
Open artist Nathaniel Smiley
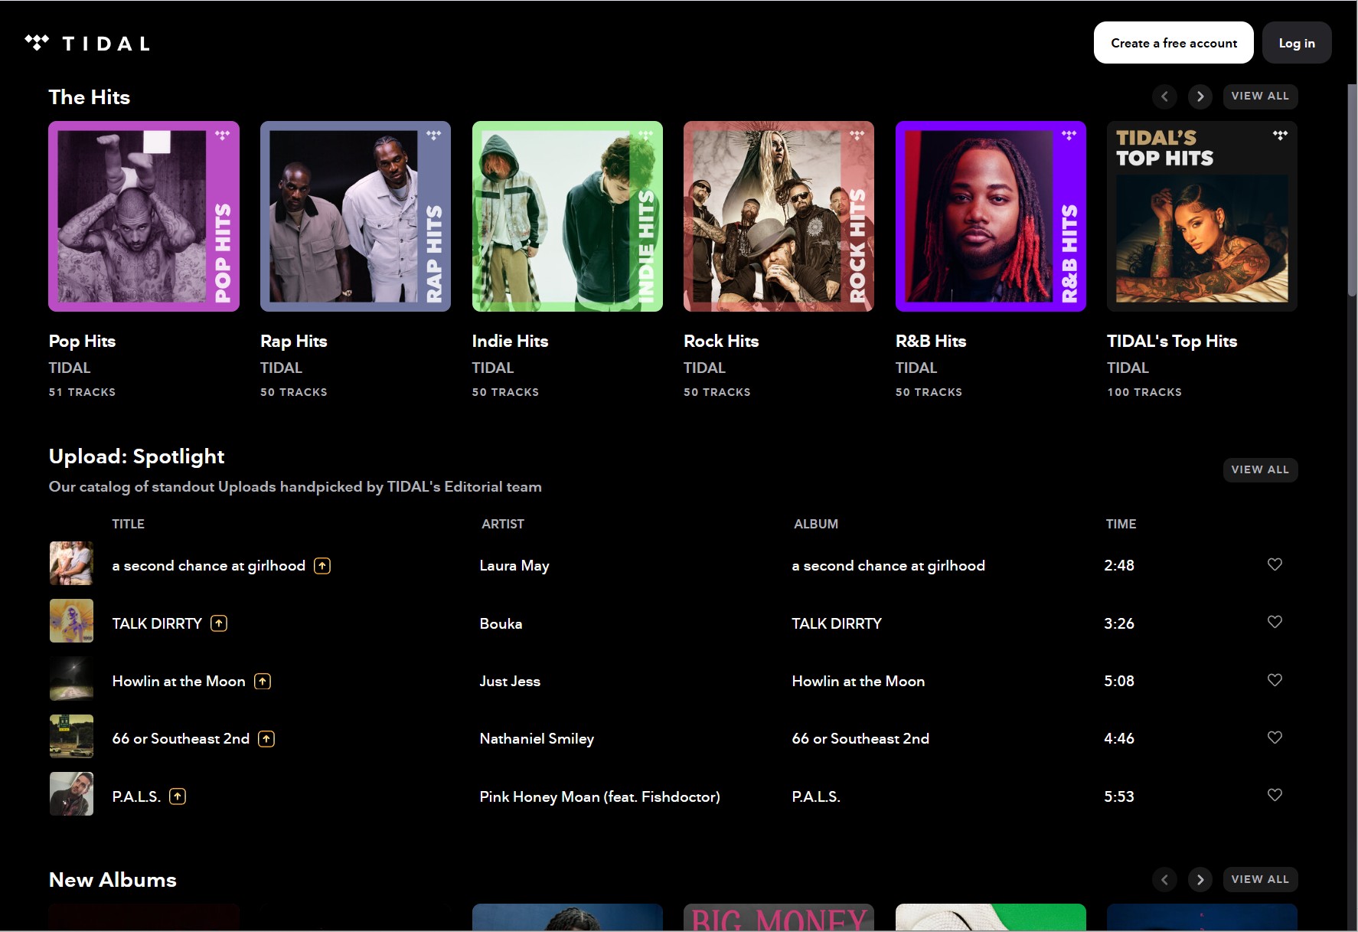(x=537, y=739)
